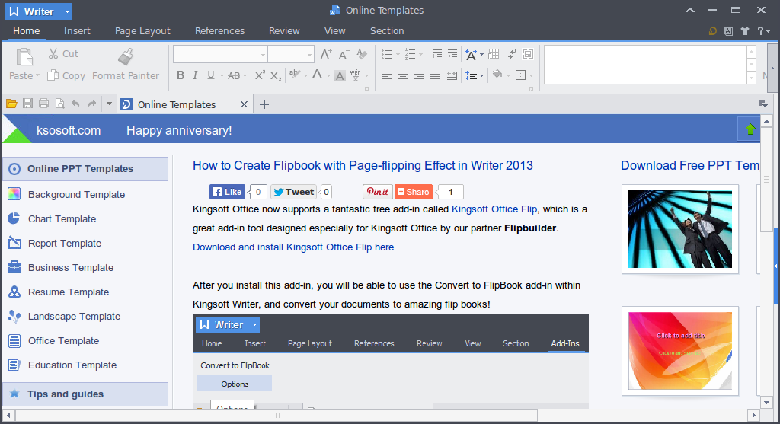Open the Writer application menu dropdown
The width and height of the screenshot is (780, 424).
(x=67, y=11)
